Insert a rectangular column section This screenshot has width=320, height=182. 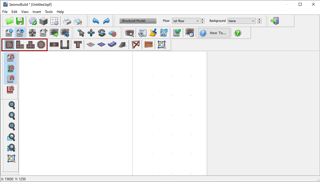coord(10,45)
